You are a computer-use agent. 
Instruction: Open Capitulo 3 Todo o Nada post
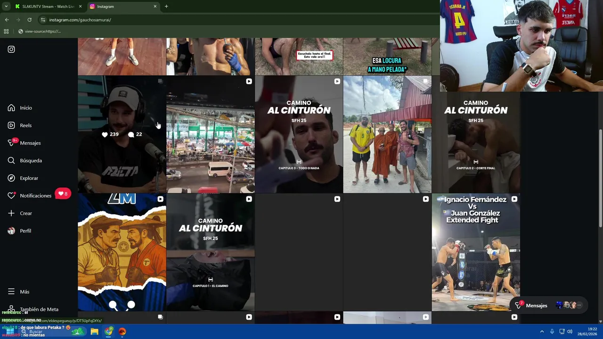(299, 135)
